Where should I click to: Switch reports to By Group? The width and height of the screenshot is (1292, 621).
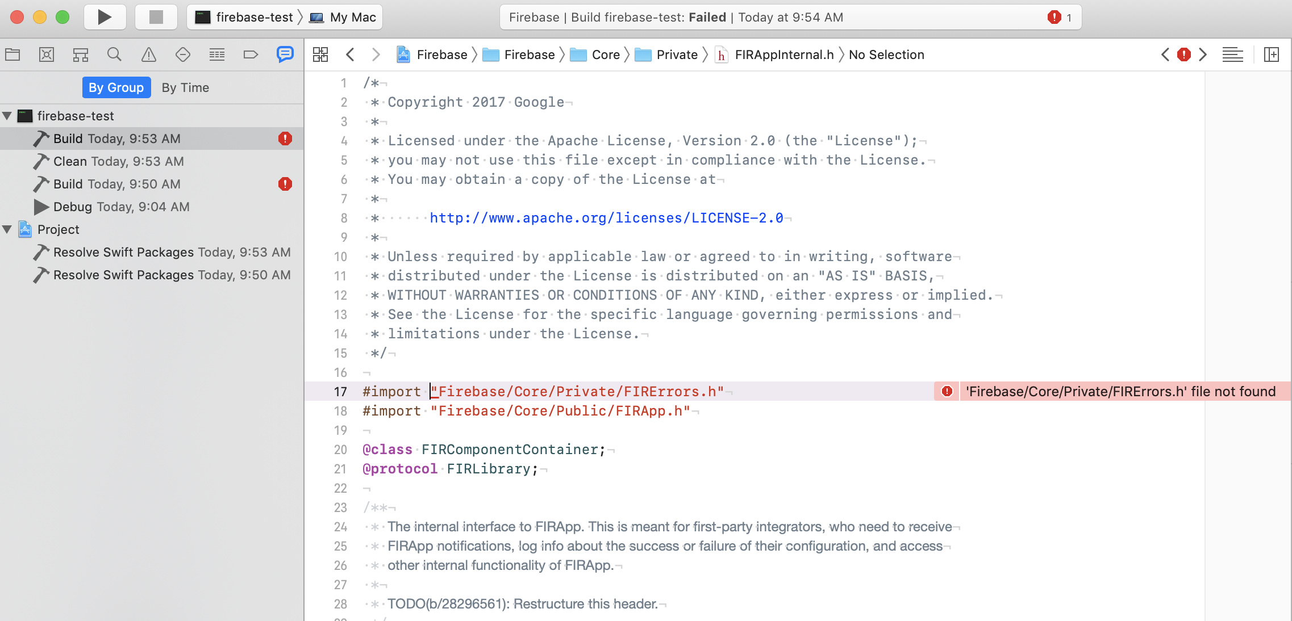[x=116, y=87]
